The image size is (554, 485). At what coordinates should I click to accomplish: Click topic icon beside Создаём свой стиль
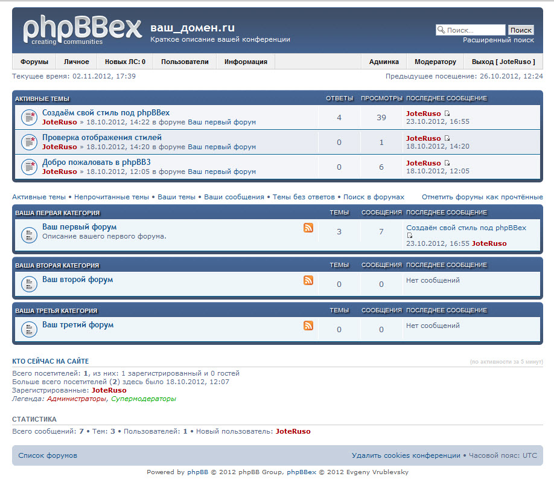click(29, 117)
